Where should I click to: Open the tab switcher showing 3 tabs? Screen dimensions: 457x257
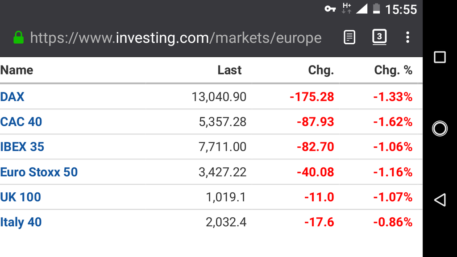coord(379,37)
